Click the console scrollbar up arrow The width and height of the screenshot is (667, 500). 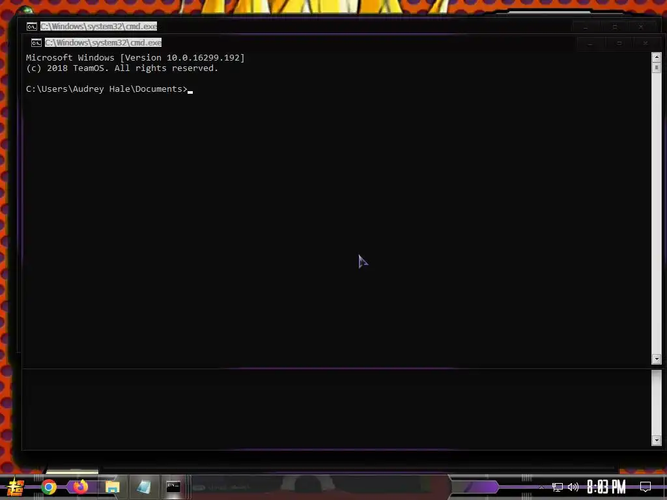[657, 57]
